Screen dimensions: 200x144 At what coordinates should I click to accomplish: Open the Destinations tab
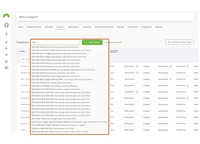(73, 27)
